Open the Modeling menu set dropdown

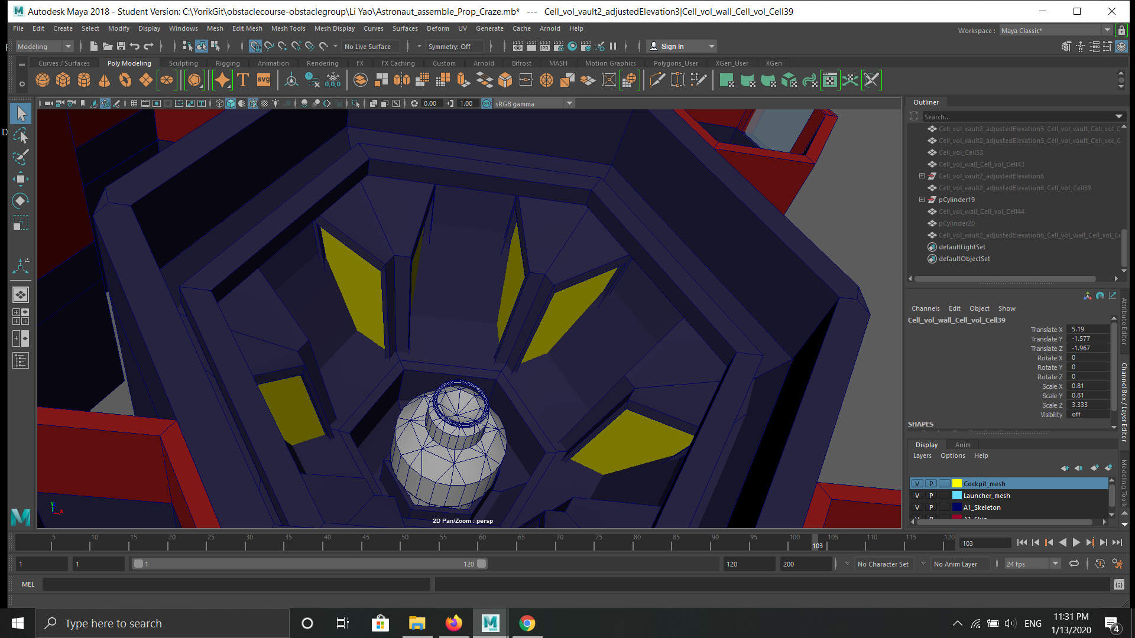(x=68, y=47)
